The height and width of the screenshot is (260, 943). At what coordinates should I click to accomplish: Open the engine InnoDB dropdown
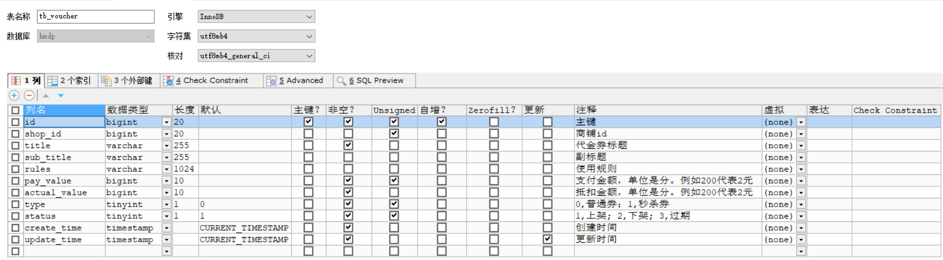coord(309,17)
